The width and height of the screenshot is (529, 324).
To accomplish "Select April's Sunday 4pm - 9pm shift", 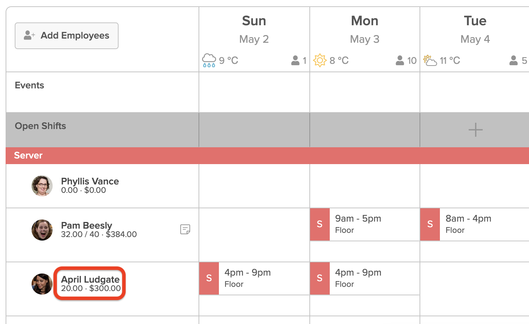I will click(254, 278).
